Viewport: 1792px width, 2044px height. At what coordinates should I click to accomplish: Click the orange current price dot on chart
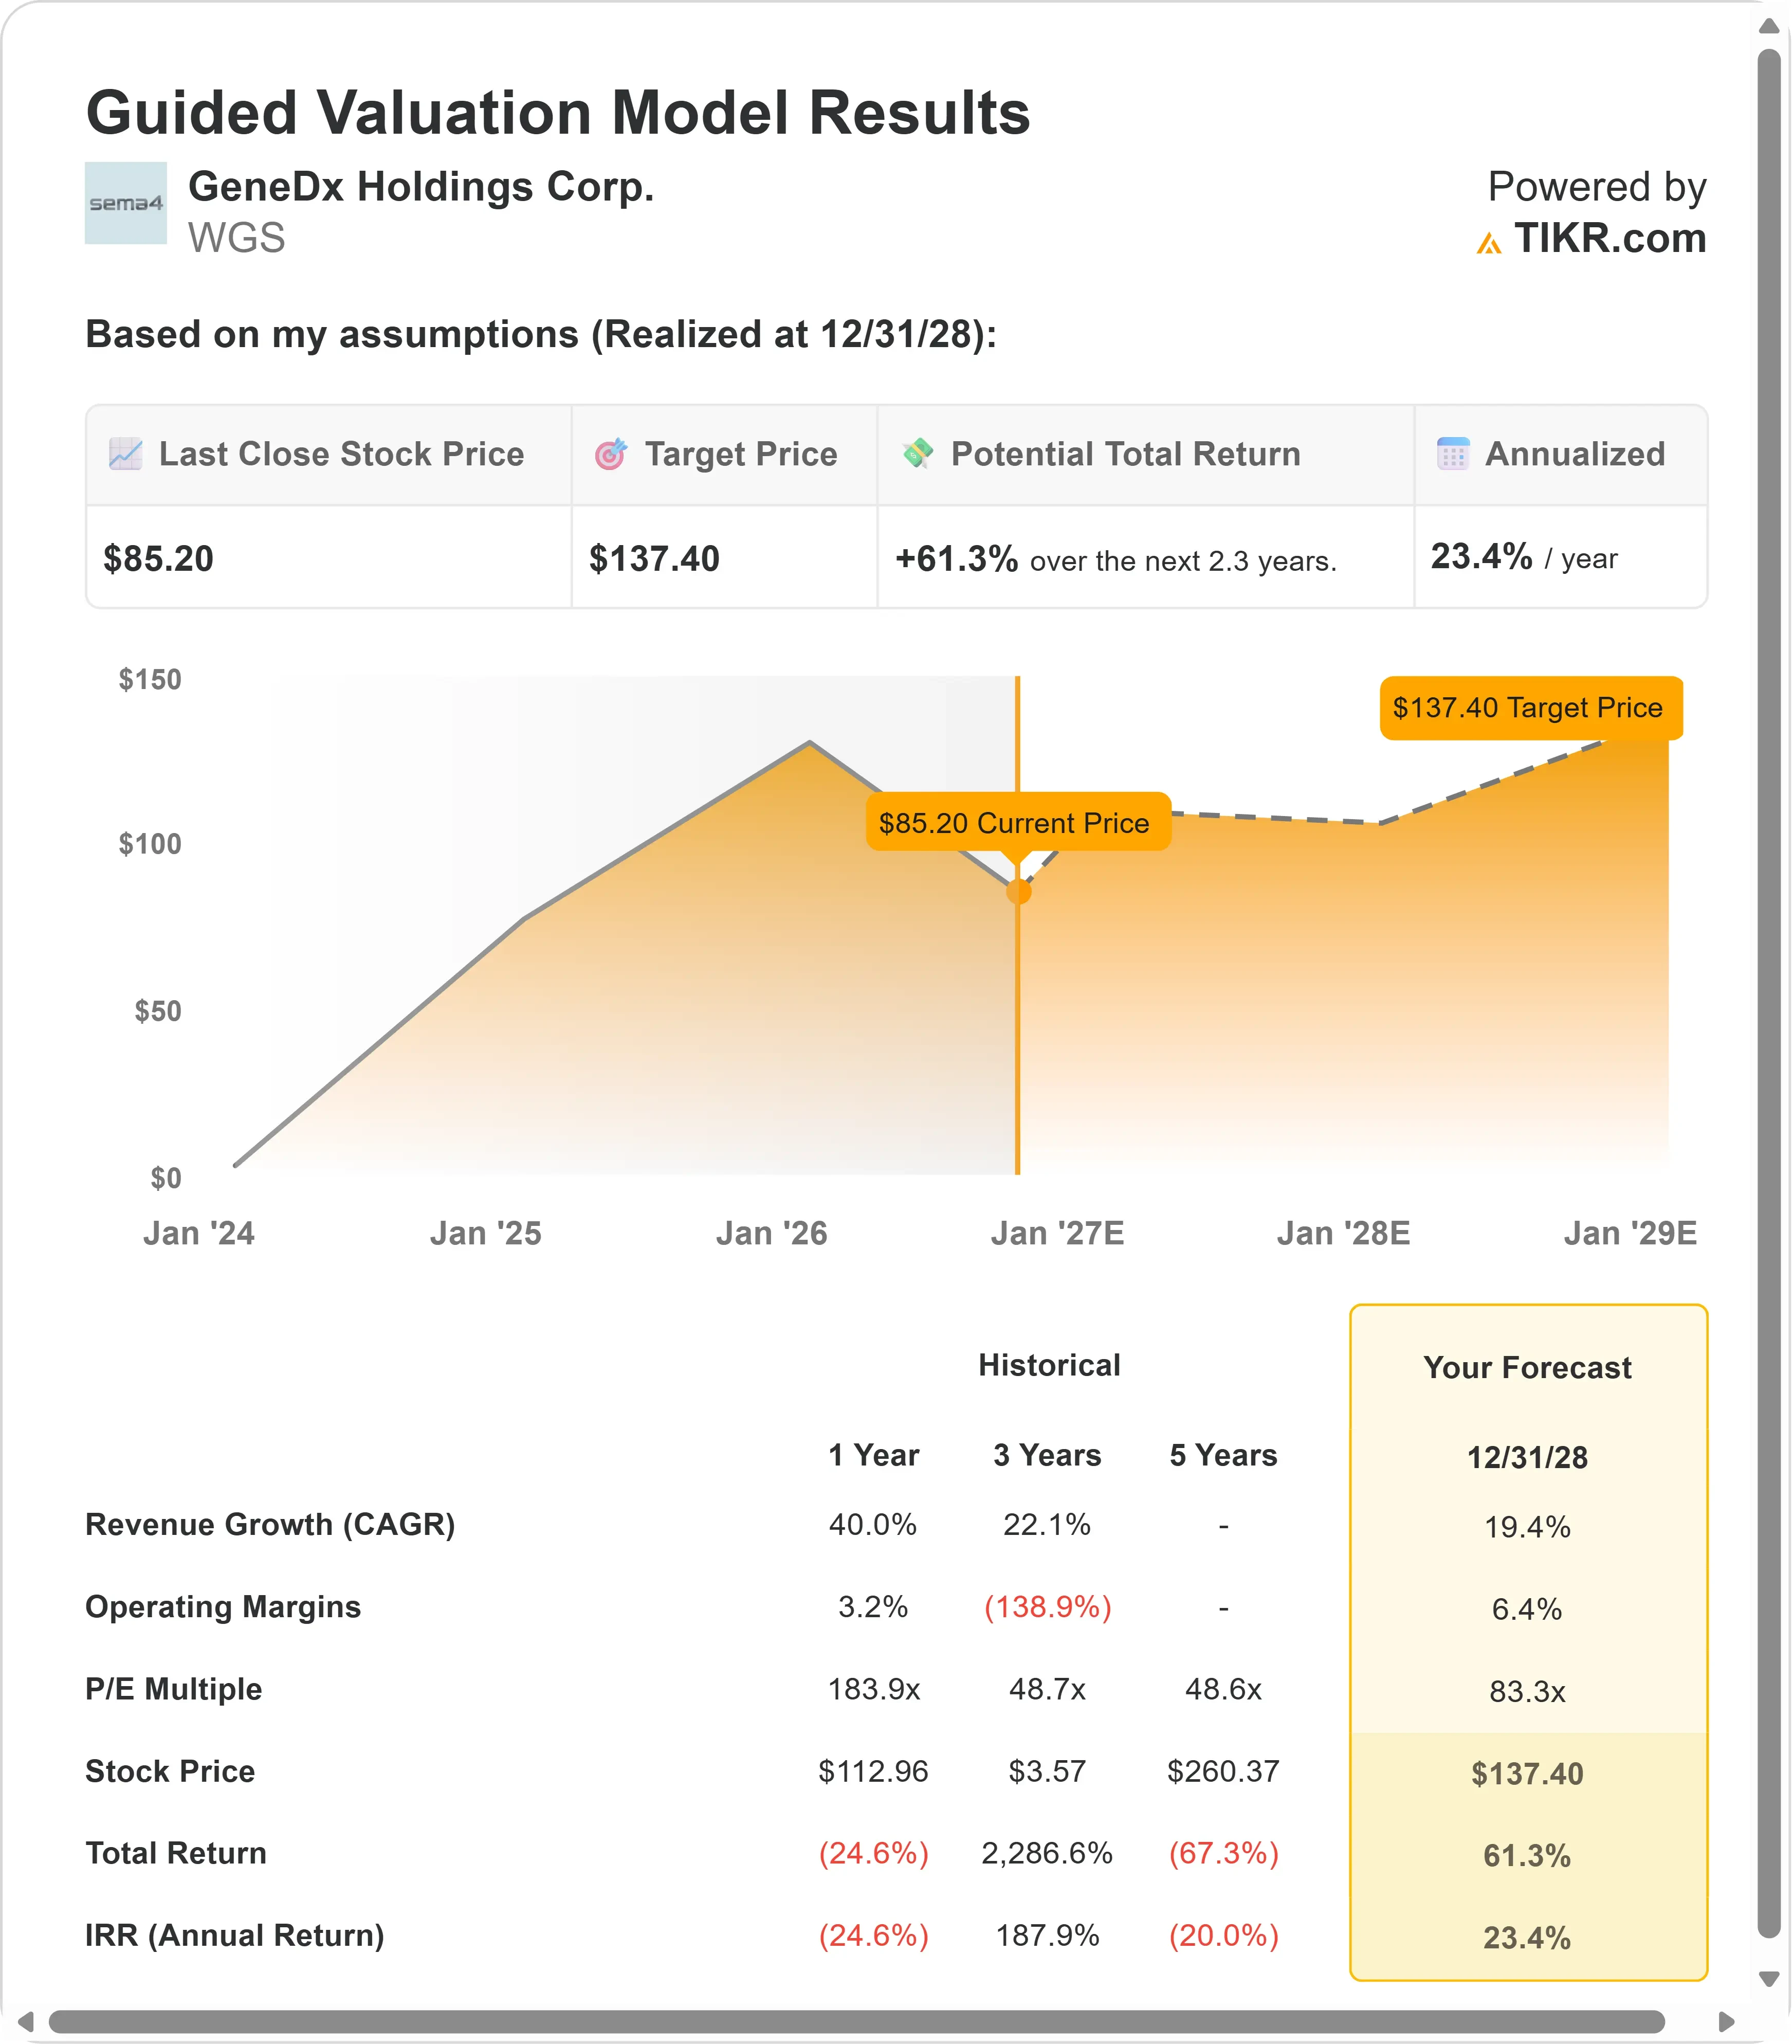(x=1018, y=891)
